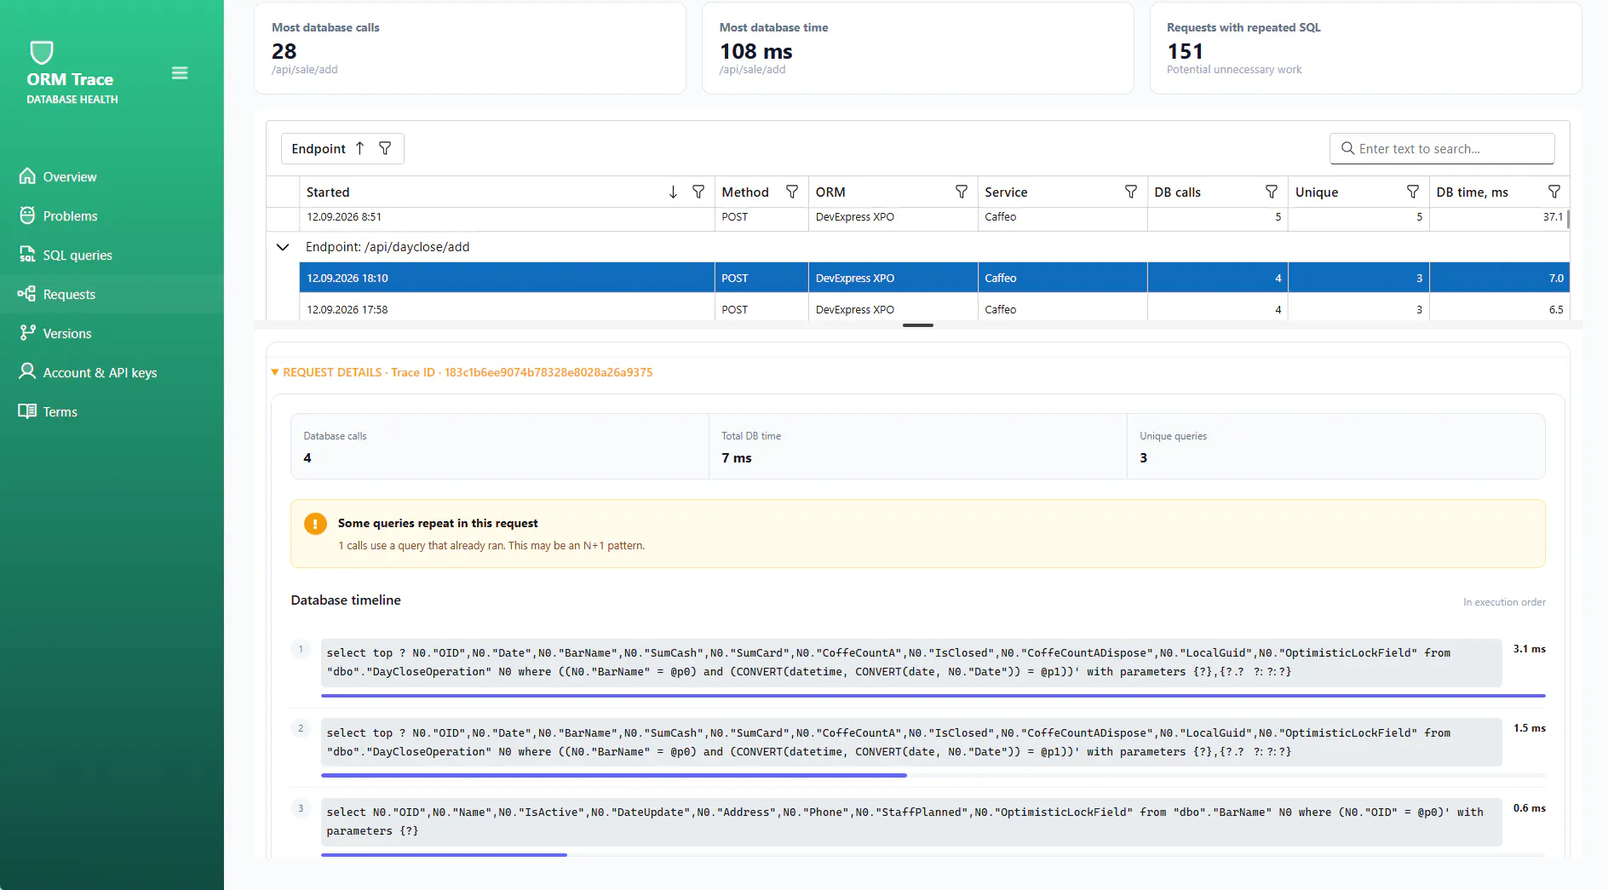Collapse the Request Details section triangle
The height and width of the screenshot is (890, 1608).
click(x=275, y=372)
